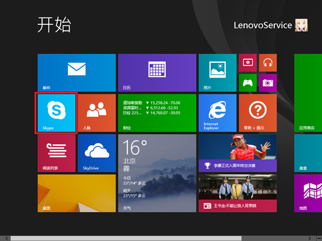This screenshot has height=241, width=322.
Task: Open the Camera tile
Action: (268, 83)
